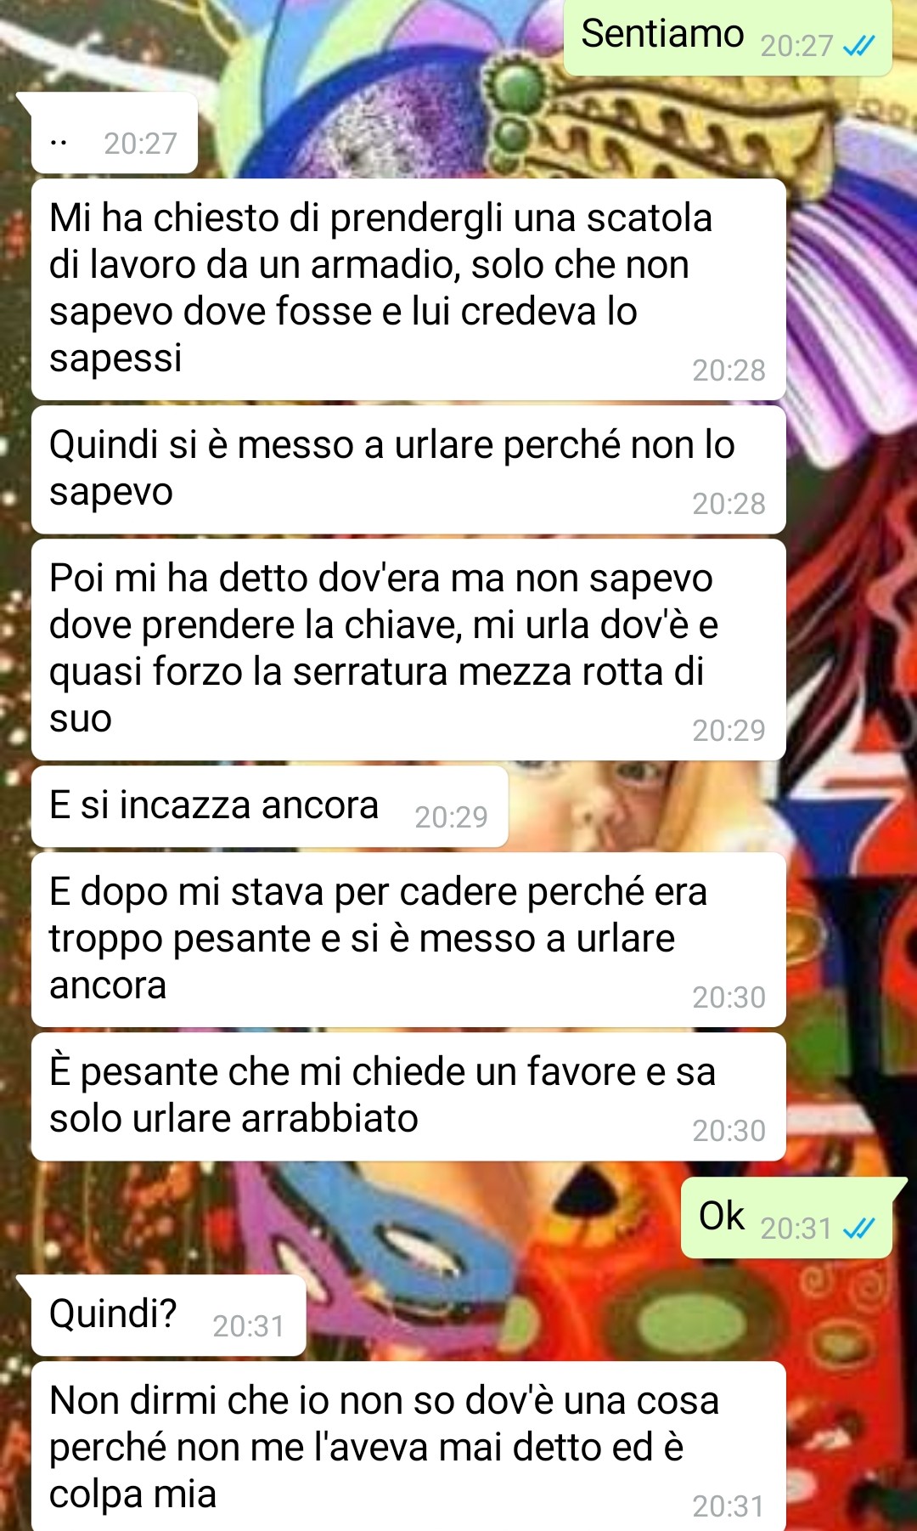Tap the 20:29 timestamp beside 'E si incazza ancora'
Viewport: 917px width, 1531px height.
(x=451, y=817)
